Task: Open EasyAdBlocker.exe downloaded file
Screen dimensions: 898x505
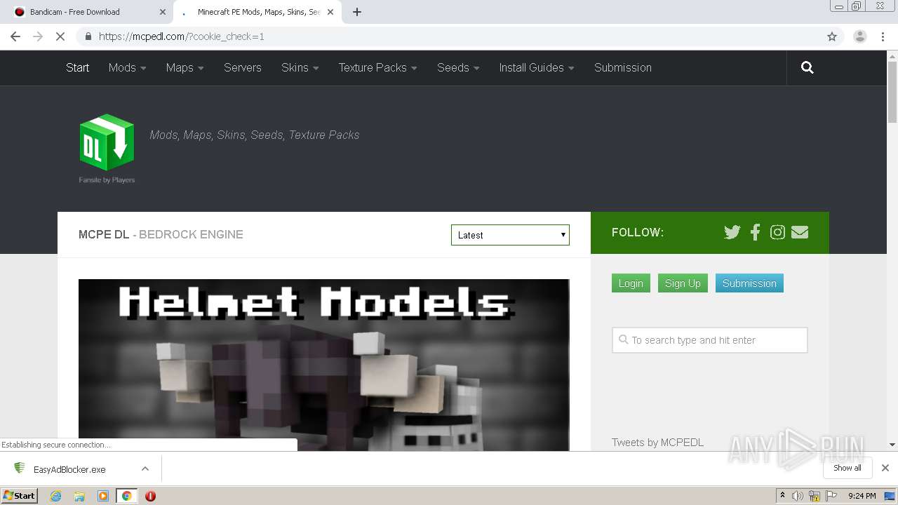Action: tap(69, 469)
